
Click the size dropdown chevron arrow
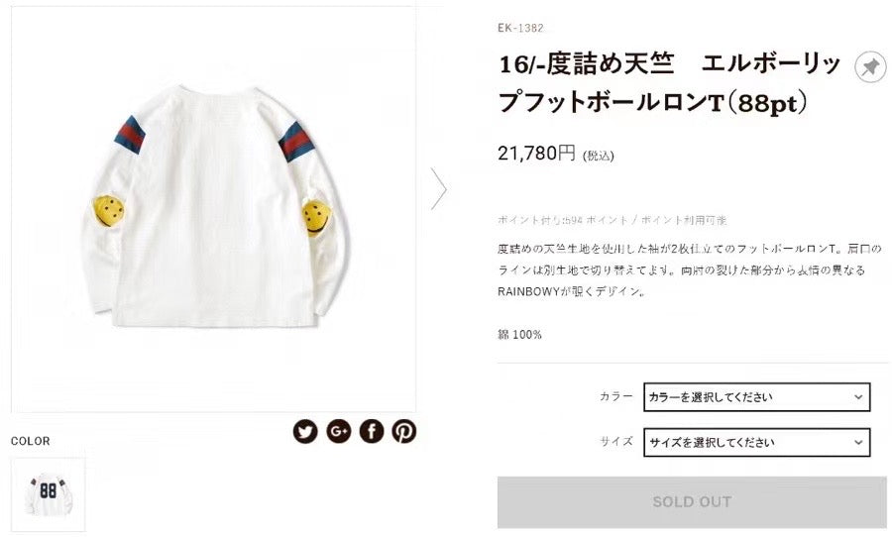[858, 443]
